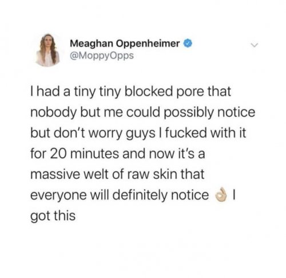Click the text "nobody but me could possibly notice"

click(142, 112)
